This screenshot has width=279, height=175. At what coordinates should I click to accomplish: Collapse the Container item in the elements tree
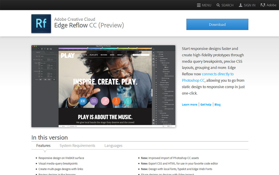coord(156,51)
